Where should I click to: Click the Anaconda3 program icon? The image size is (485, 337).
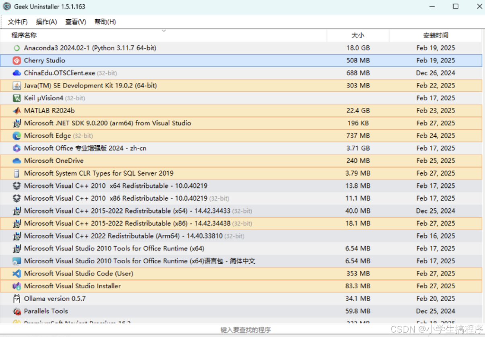[16, 48]
